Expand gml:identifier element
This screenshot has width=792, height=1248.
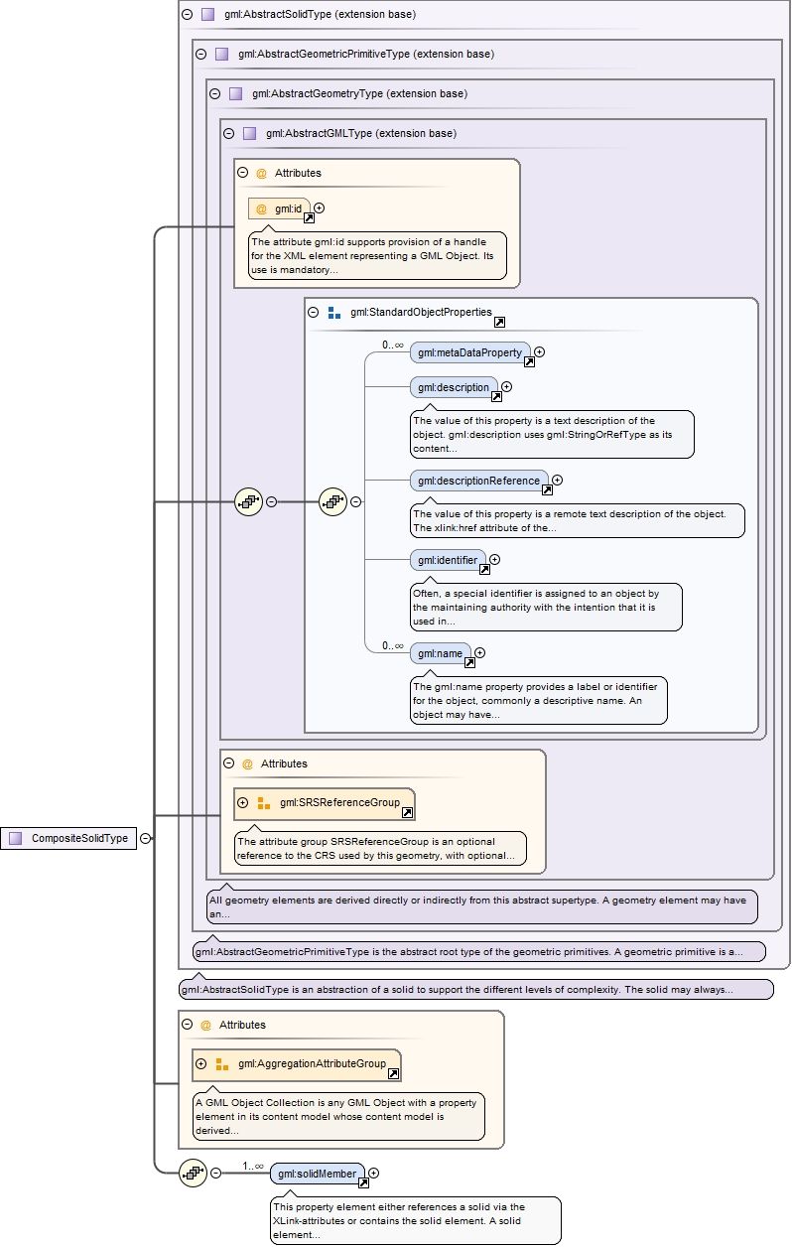tap(495, 560)
